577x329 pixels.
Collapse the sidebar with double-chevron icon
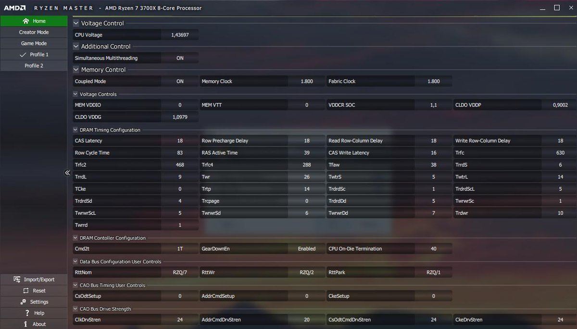[67, 173]
